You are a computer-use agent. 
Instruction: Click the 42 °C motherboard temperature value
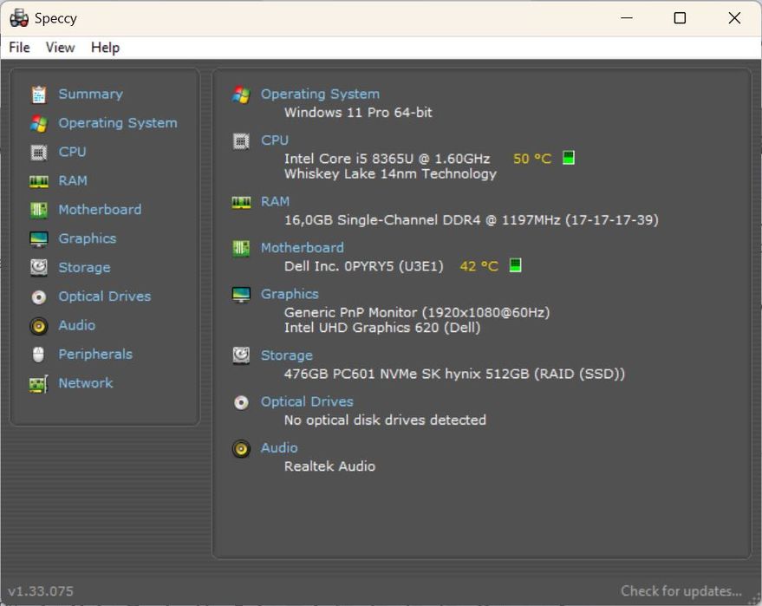coord(479,266)
